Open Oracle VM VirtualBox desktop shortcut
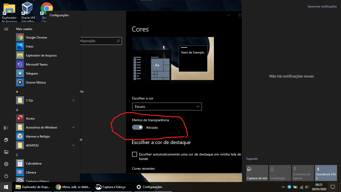 point(28,12)
